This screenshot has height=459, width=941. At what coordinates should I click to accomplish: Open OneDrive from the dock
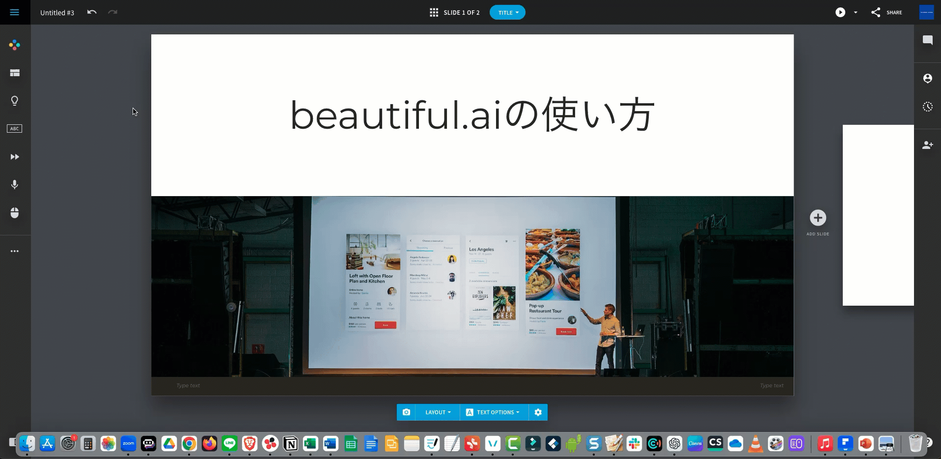735,444
